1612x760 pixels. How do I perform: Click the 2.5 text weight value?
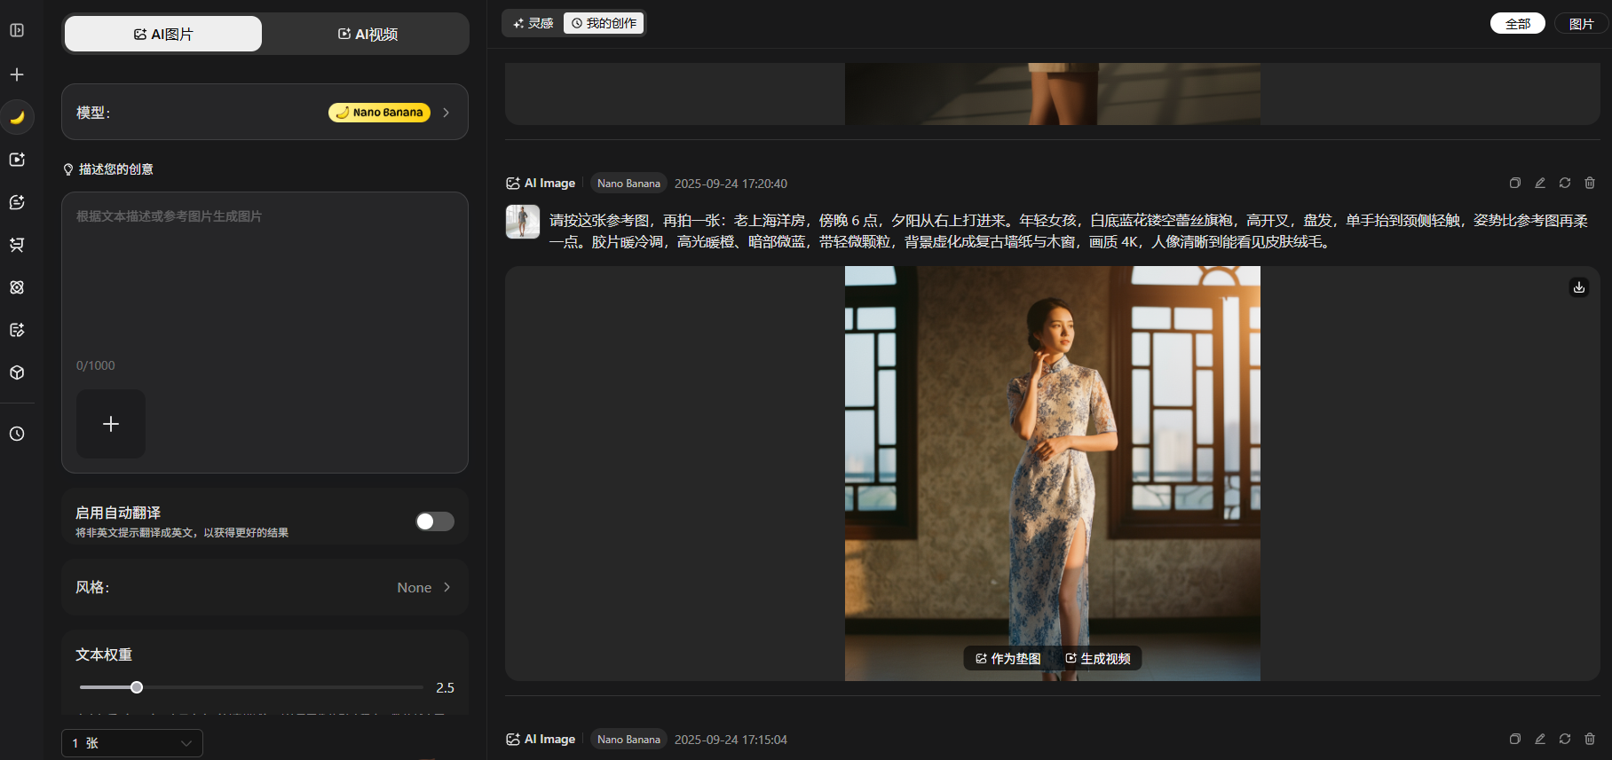tap(445, 688)
